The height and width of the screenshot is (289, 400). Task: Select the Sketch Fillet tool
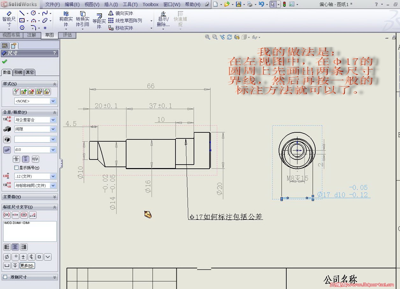point(33,28)
